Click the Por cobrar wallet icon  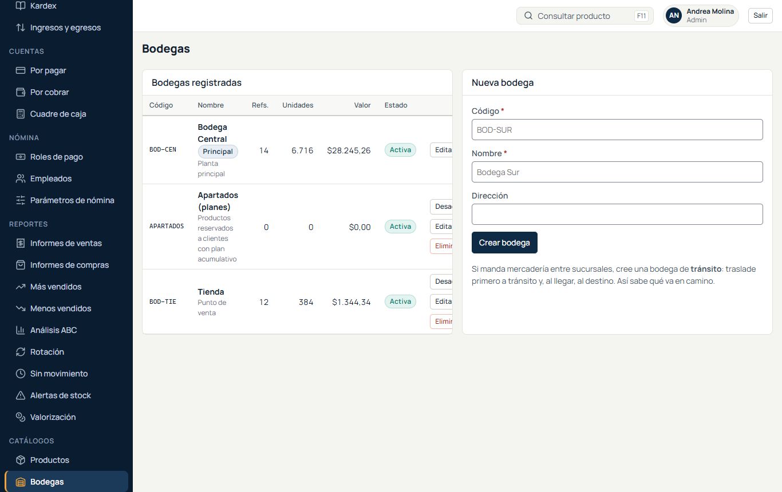tap(21, 92)
